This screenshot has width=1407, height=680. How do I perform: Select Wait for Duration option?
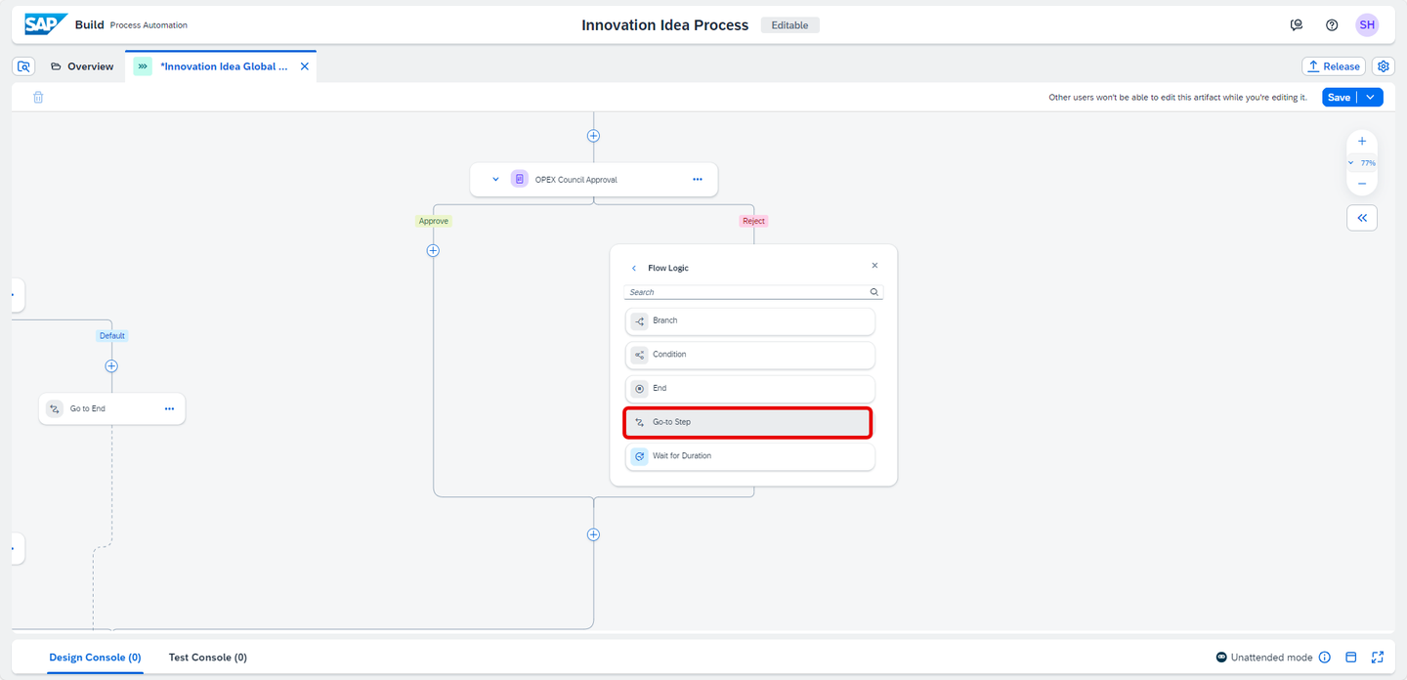(750, 456)
